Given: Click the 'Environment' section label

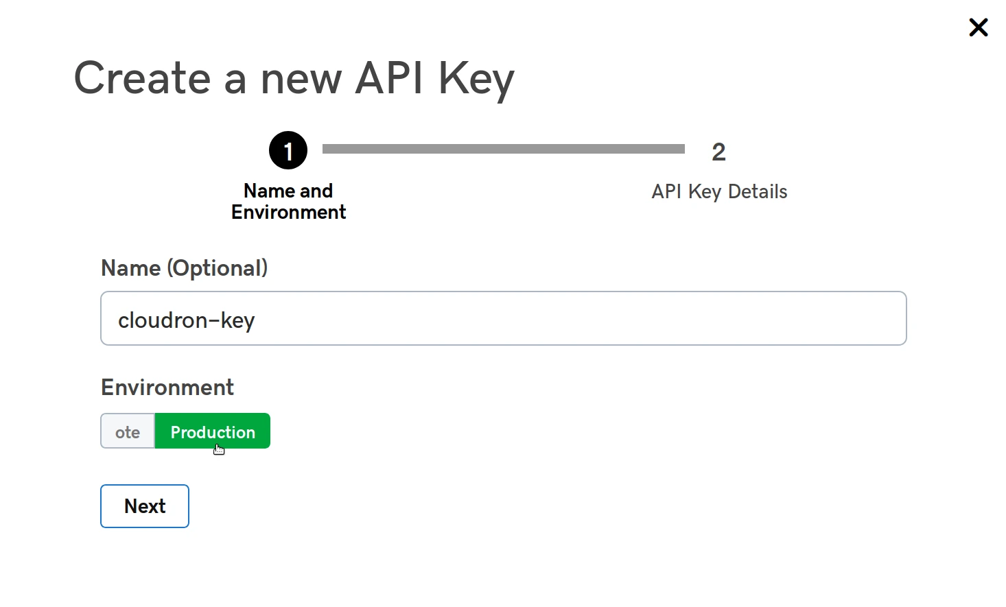Looking at the screenshot, I should [x=167, y=388].
